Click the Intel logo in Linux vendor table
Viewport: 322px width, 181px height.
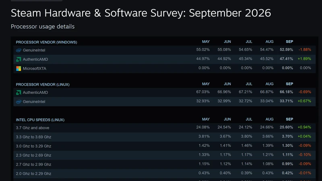(x=19, y=102)
